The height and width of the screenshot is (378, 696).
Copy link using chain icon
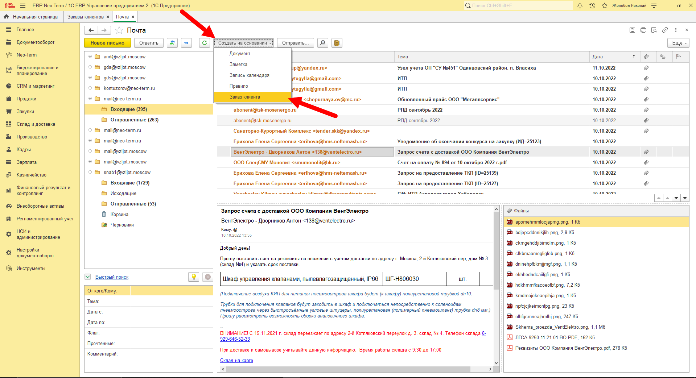click(665, 30)
